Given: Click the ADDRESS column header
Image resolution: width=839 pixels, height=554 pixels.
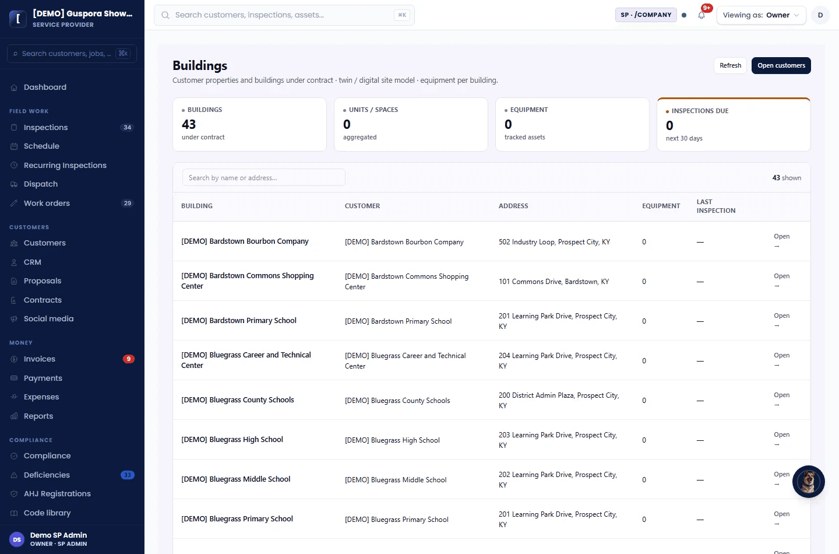Looking at the screenshot, I should pyautogui.click(x=513, y=206).
